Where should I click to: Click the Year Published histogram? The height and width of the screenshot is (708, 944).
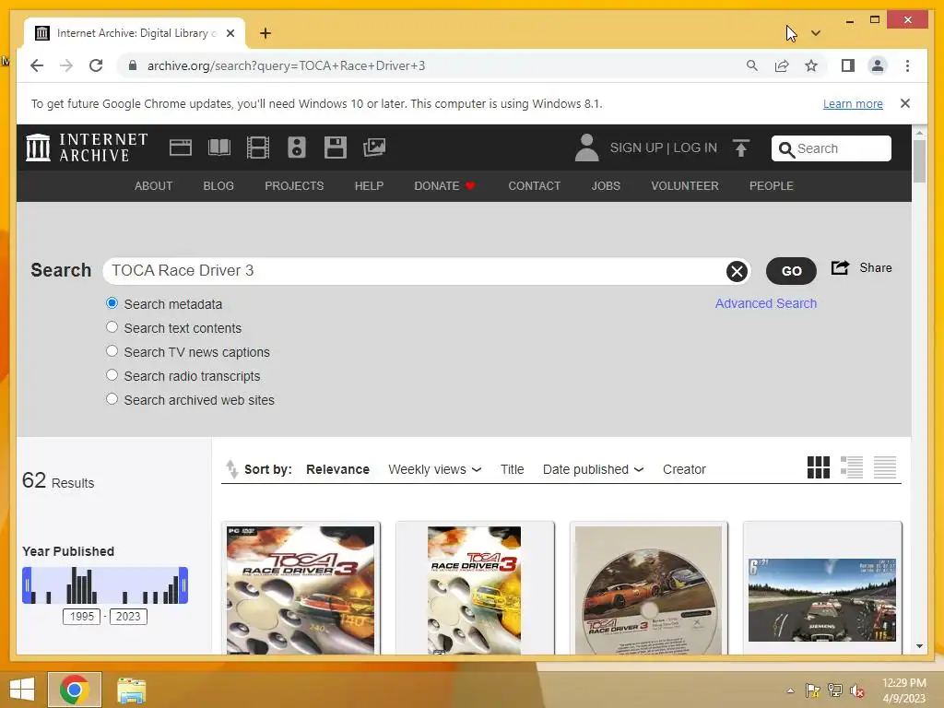pos(105,585)
